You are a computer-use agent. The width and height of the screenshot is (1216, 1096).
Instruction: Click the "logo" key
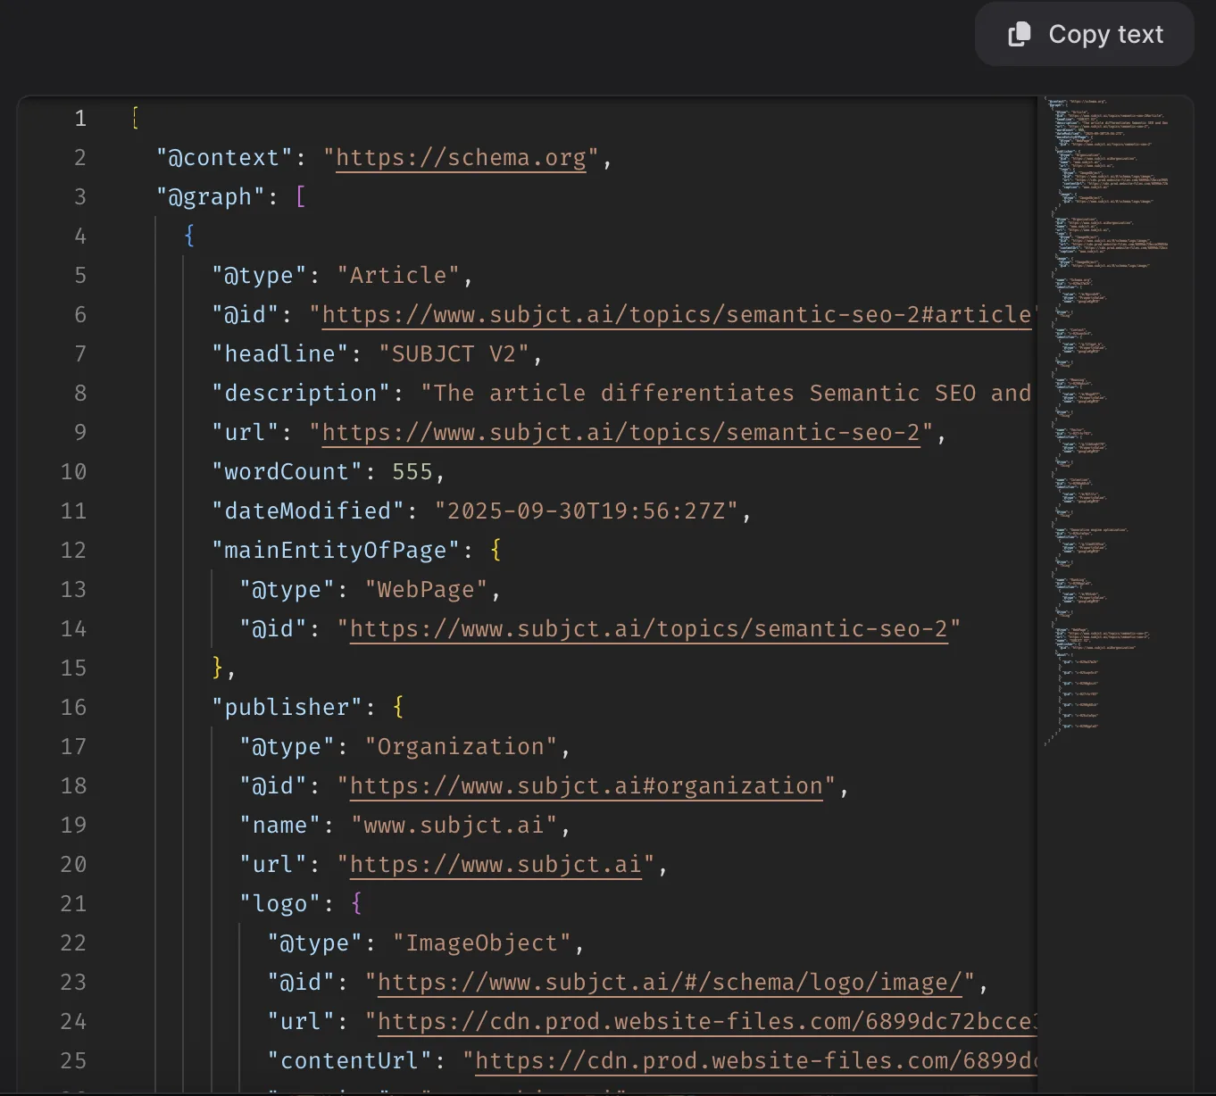pyautogui.click(x=280, y=904)
